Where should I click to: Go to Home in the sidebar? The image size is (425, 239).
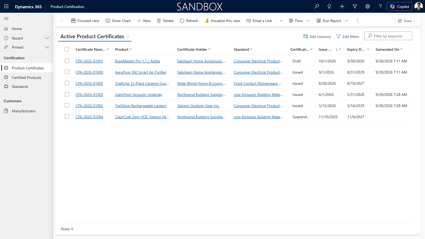tap(27, 29)
